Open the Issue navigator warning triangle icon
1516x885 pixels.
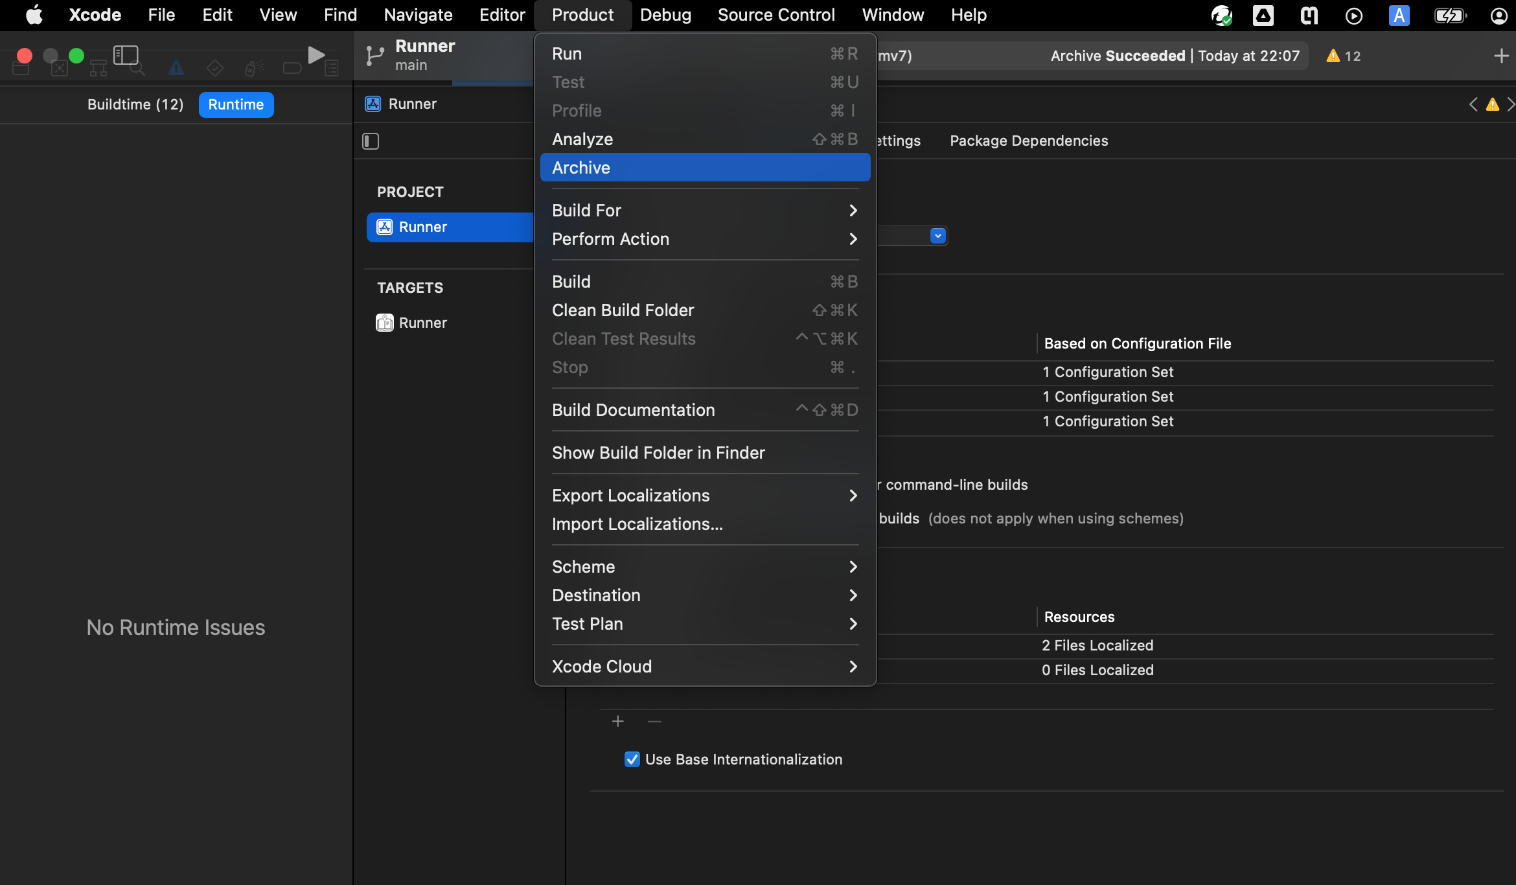(176, 68)
